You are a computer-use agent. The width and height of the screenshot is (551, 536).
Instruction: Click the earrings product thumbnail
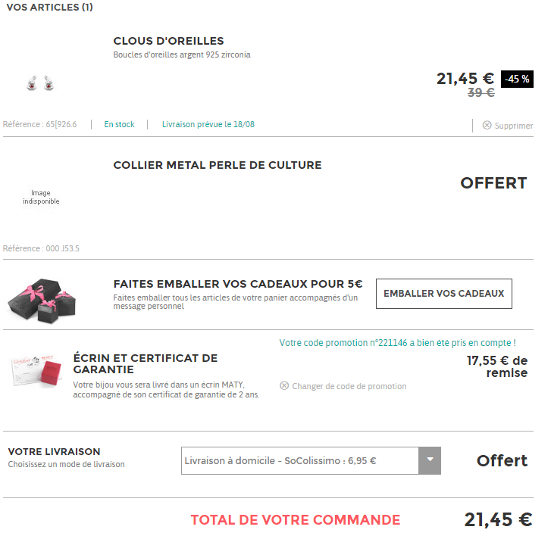coord(40,83)
